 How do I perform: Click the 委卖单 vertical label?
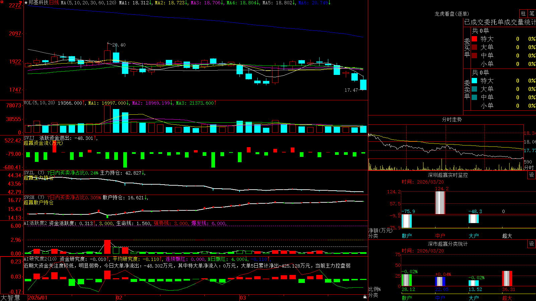click(x=467, y=89)
